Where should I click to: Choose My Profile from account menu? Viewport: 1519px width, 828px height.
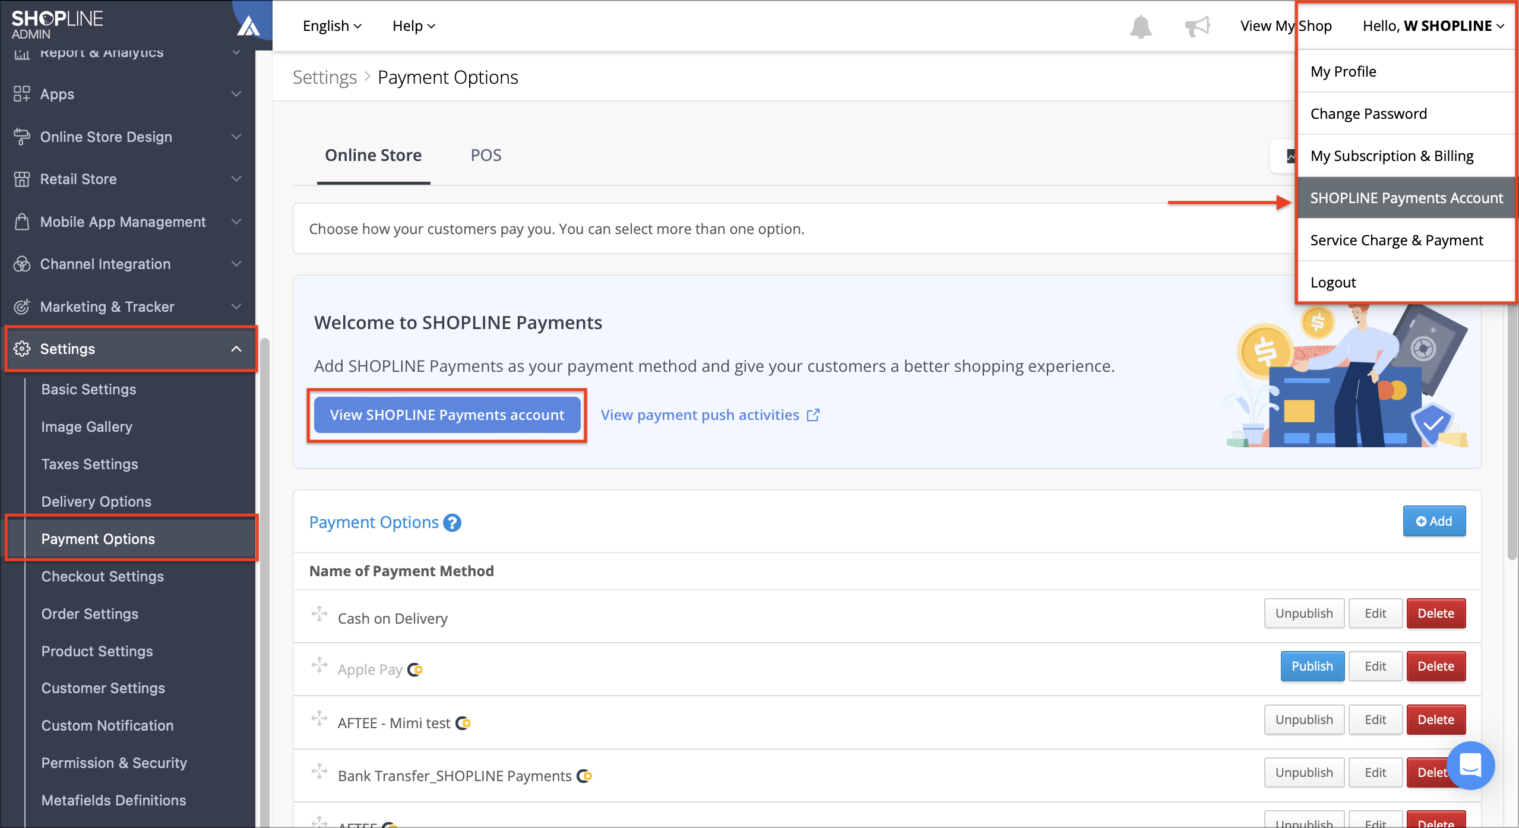(x=1406, y=71)
